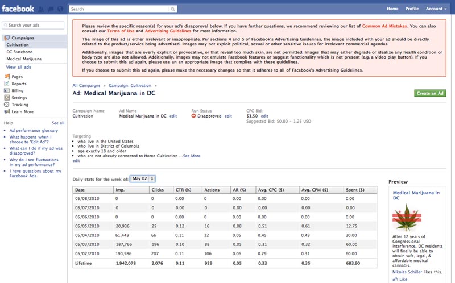Click the Spent ($) column header
The image size is (455, 283).
tap(360, 190)
